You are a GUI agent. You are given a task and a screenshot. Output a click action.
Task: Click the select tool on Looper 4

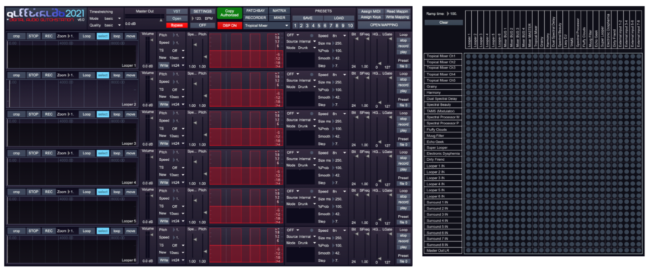coord(103,153)
